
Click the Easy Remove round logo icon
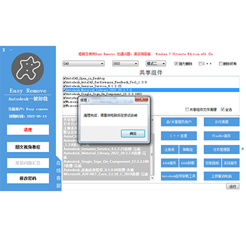pyautogui.click(x=27, y=68)
